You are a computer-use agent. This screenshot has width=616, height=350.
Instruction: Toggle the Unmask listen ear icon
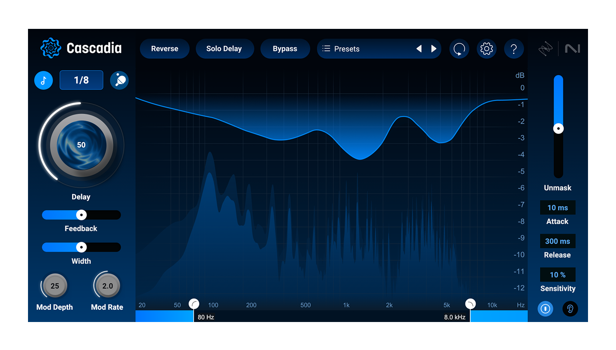tap(570, 308)
